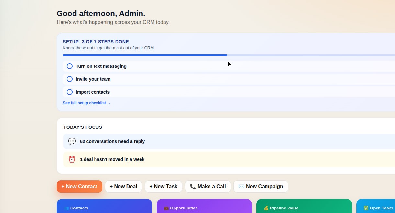Click the 'Make a Call' button
Image resolution: width=395 pixels, height=213 pixels.
pos(208,187)
